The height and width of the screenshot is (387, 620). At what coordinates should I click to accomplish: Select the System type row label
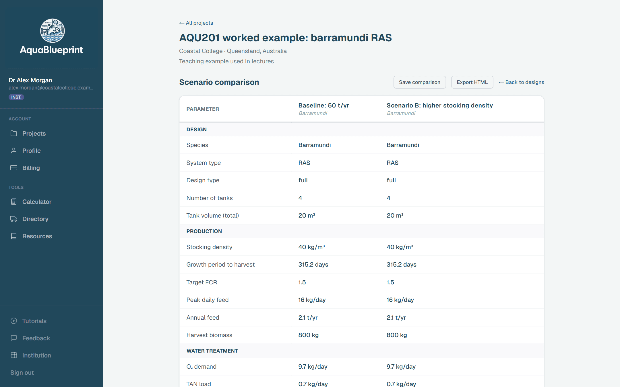tap(204, 163)
